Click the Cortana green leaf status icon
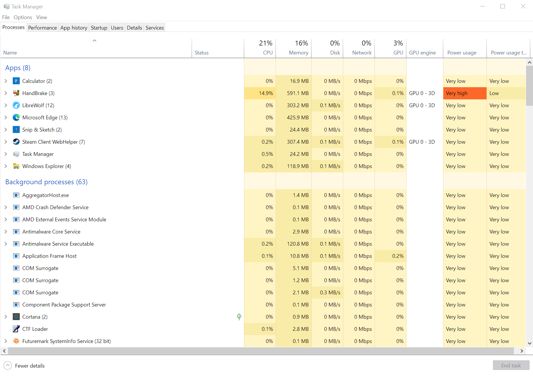This screenshot has width=533, height=376. pyautogui.click(x=239, y=317)
